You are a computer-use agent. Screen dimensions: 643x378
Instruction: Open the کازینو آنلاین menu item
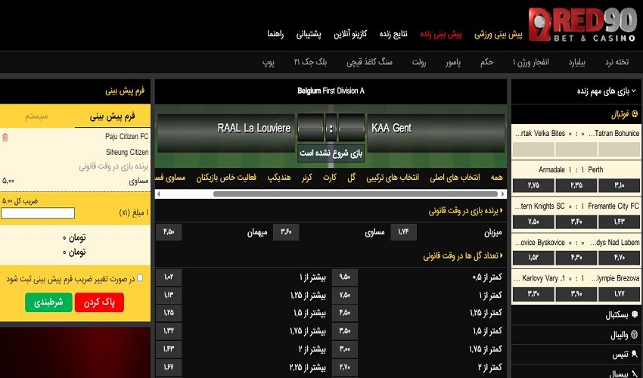(372, 35)
